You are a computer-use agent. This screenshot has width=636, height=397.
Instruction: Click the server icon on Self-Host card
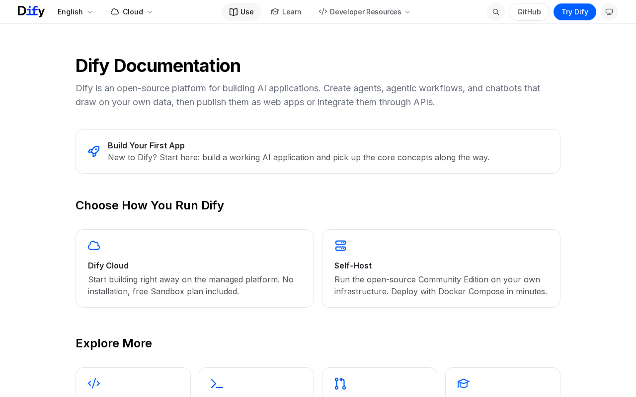(340, 246)
